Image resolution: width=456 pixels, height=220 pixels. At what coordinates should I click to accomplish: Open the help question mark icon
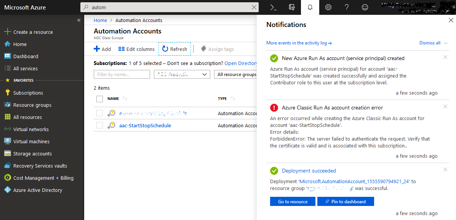(346, 8)
